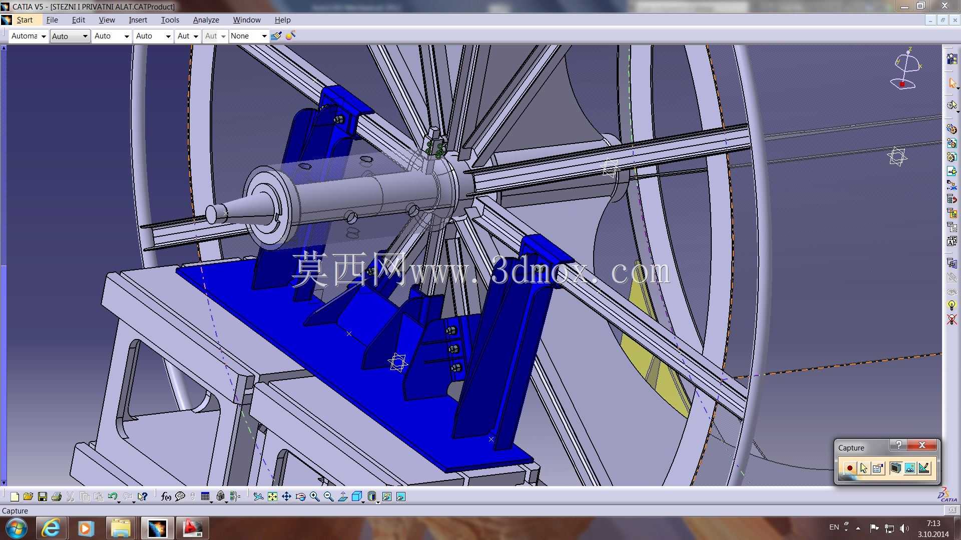Image resolution: width=961 pixels, height=540 pixels.
Task: Click the Painter brush icon in Graphic Properties
Action: click(275, 36)
